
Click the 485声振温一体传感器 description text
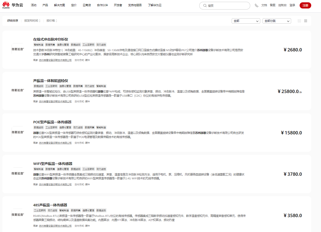pos(140,218)
